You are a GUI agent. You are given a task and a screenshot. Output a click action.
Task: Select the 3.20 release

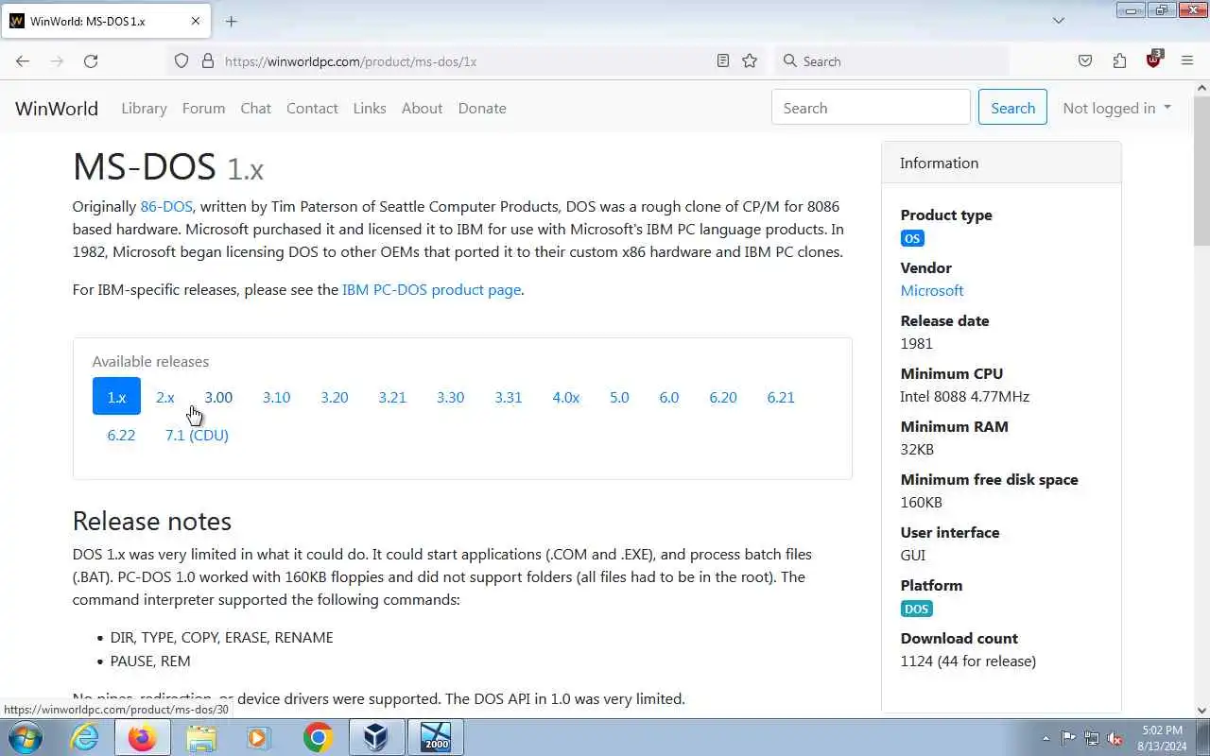click(335, 397)
